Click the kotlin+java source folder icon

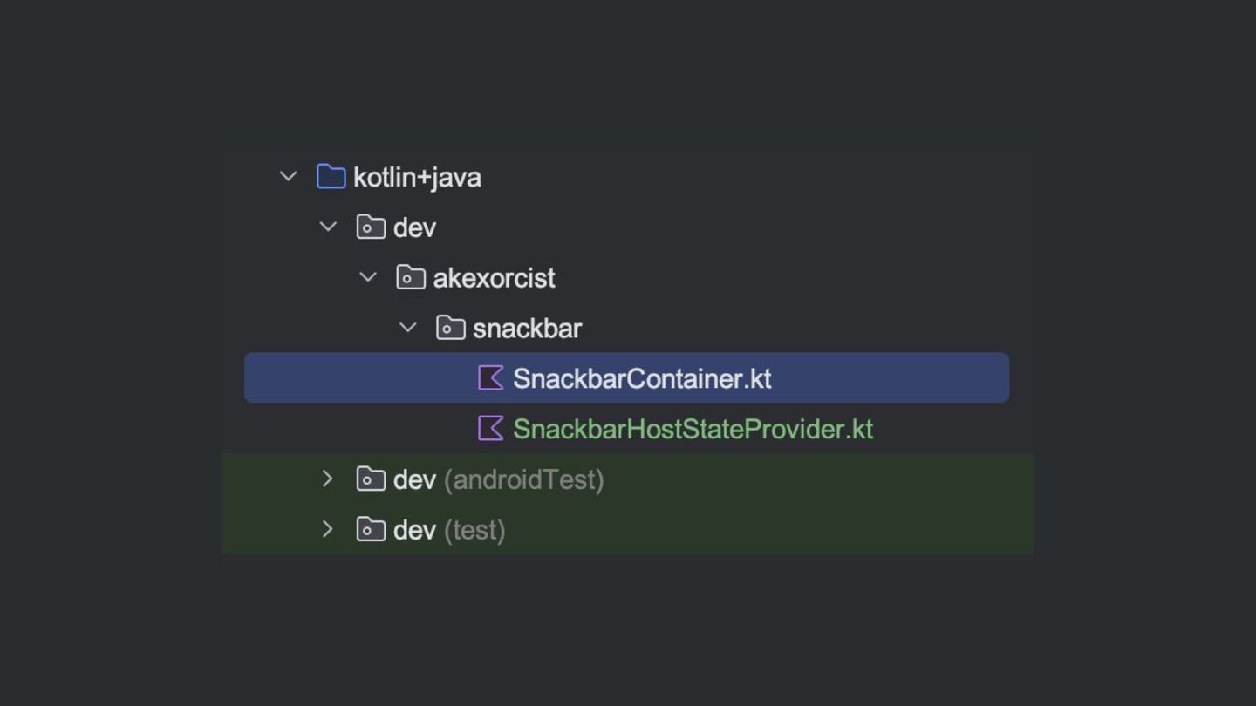(x=331, y=177)
